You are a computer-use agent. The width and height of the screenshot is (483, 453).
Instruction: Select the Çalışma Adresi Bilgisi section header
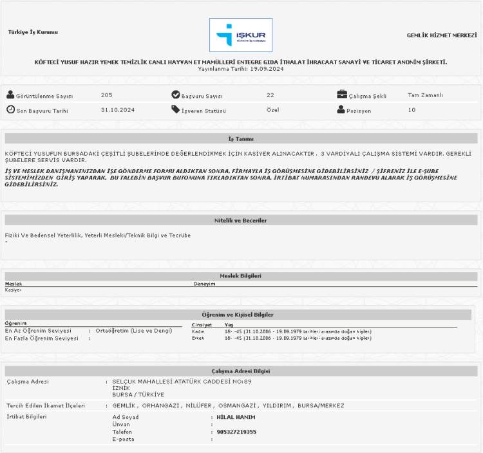pyautogui.click(x=241, y=371)
